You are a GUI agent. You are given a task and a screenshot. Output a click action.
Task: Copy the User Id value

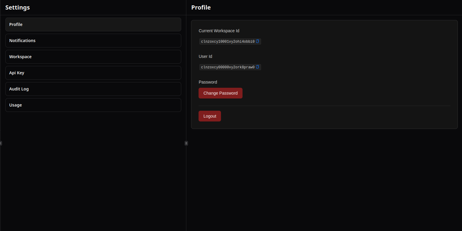pyautogui.click(x=257, y=67)
